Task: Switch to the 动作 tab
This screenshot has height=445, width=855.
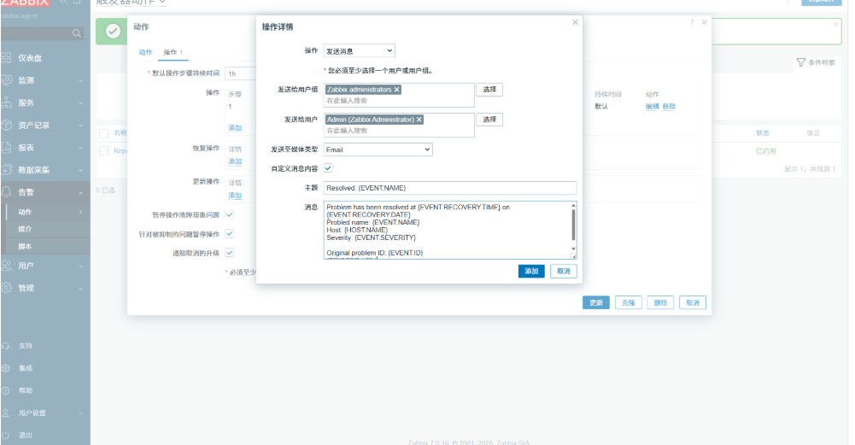Action: (145, 52)
